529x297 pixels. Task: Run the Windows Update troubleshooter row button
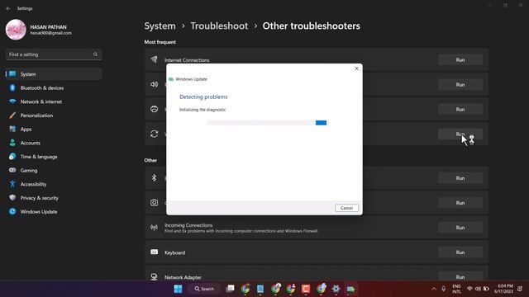tap(460, 134)
